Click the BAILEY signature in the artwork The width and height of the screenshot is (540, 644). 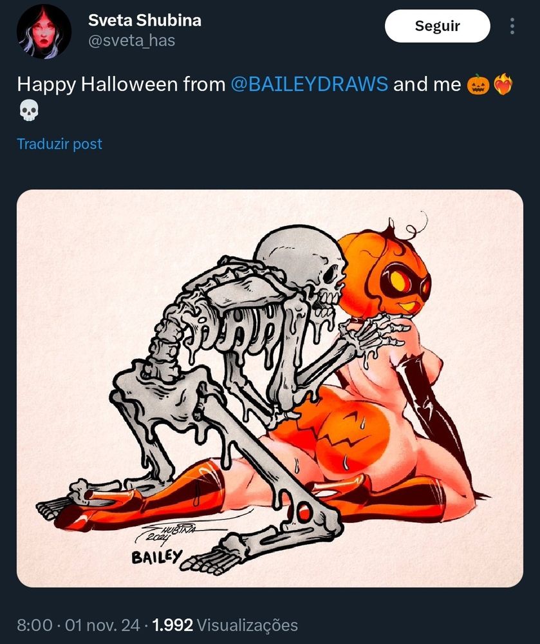156,557
